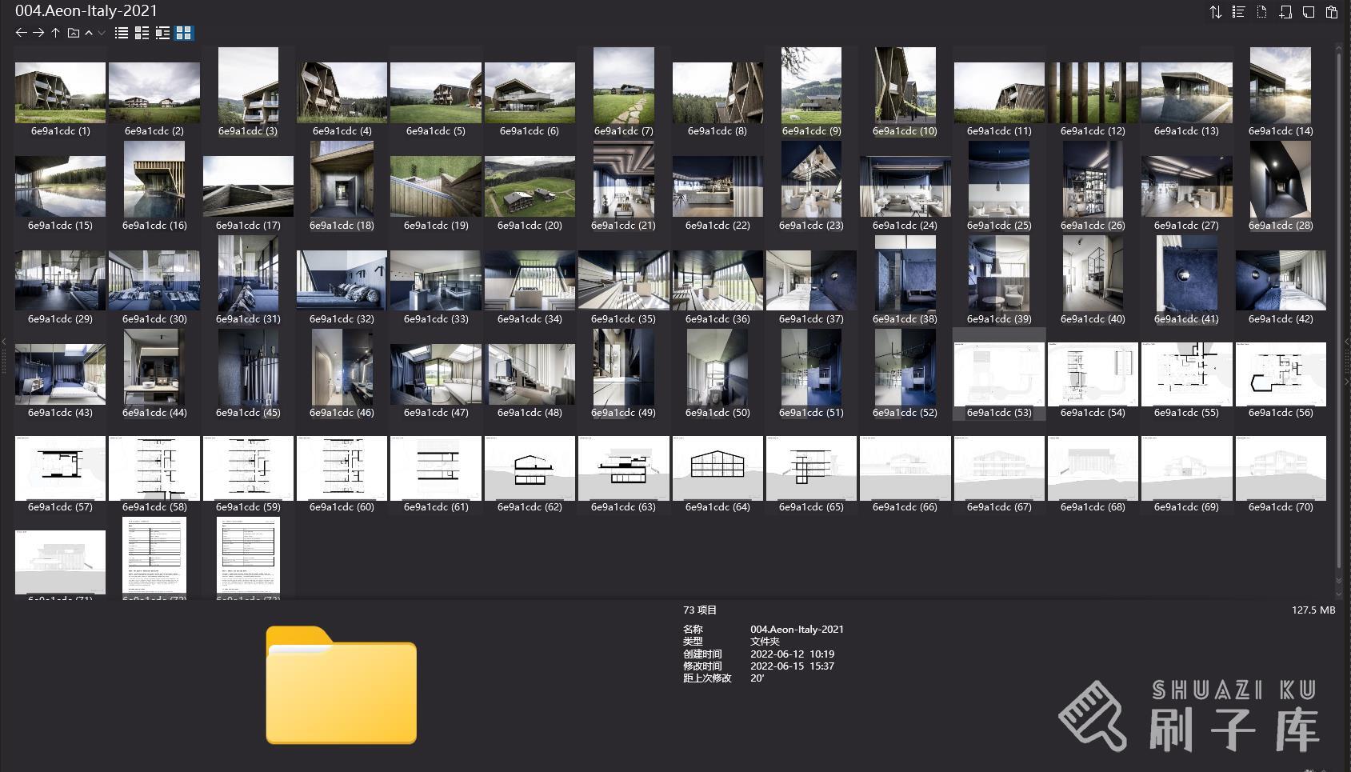1351x772 pixels.
Task: Click the folder history icon
Action: click(x=73, y=33)
